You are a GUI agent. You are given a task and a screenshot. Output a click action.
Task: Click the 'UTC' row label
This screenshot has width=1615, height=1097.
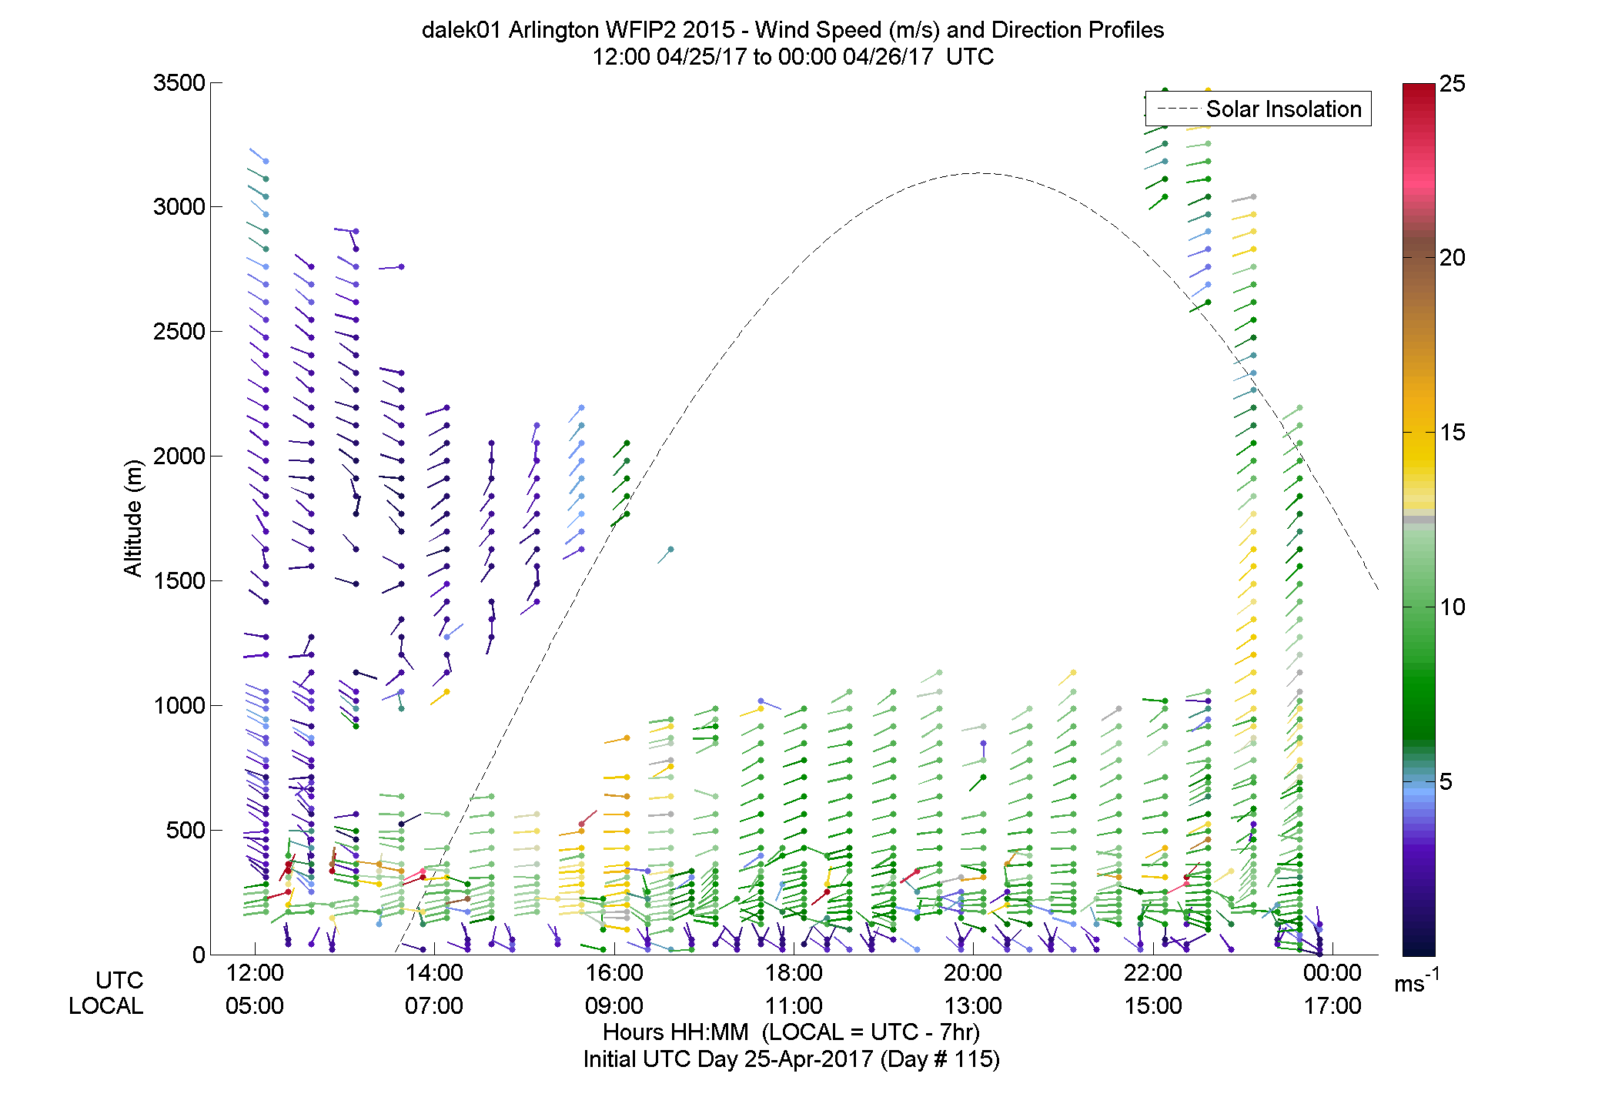(119, 981)
